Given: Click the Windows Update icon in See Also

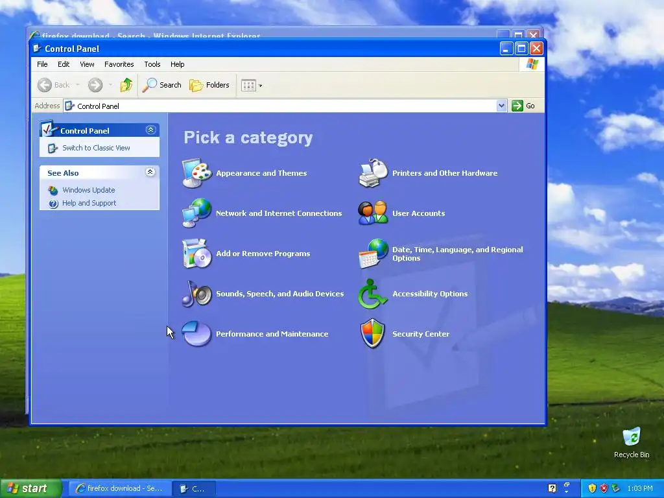Looking at the screenshot, I should tap(53, 190).
